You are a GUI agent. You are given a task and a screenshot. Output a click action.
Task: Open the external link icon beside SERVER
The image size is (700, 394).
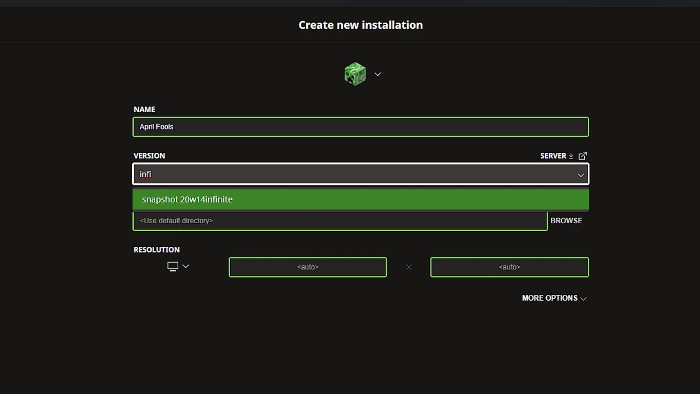(x=583, y=156)
